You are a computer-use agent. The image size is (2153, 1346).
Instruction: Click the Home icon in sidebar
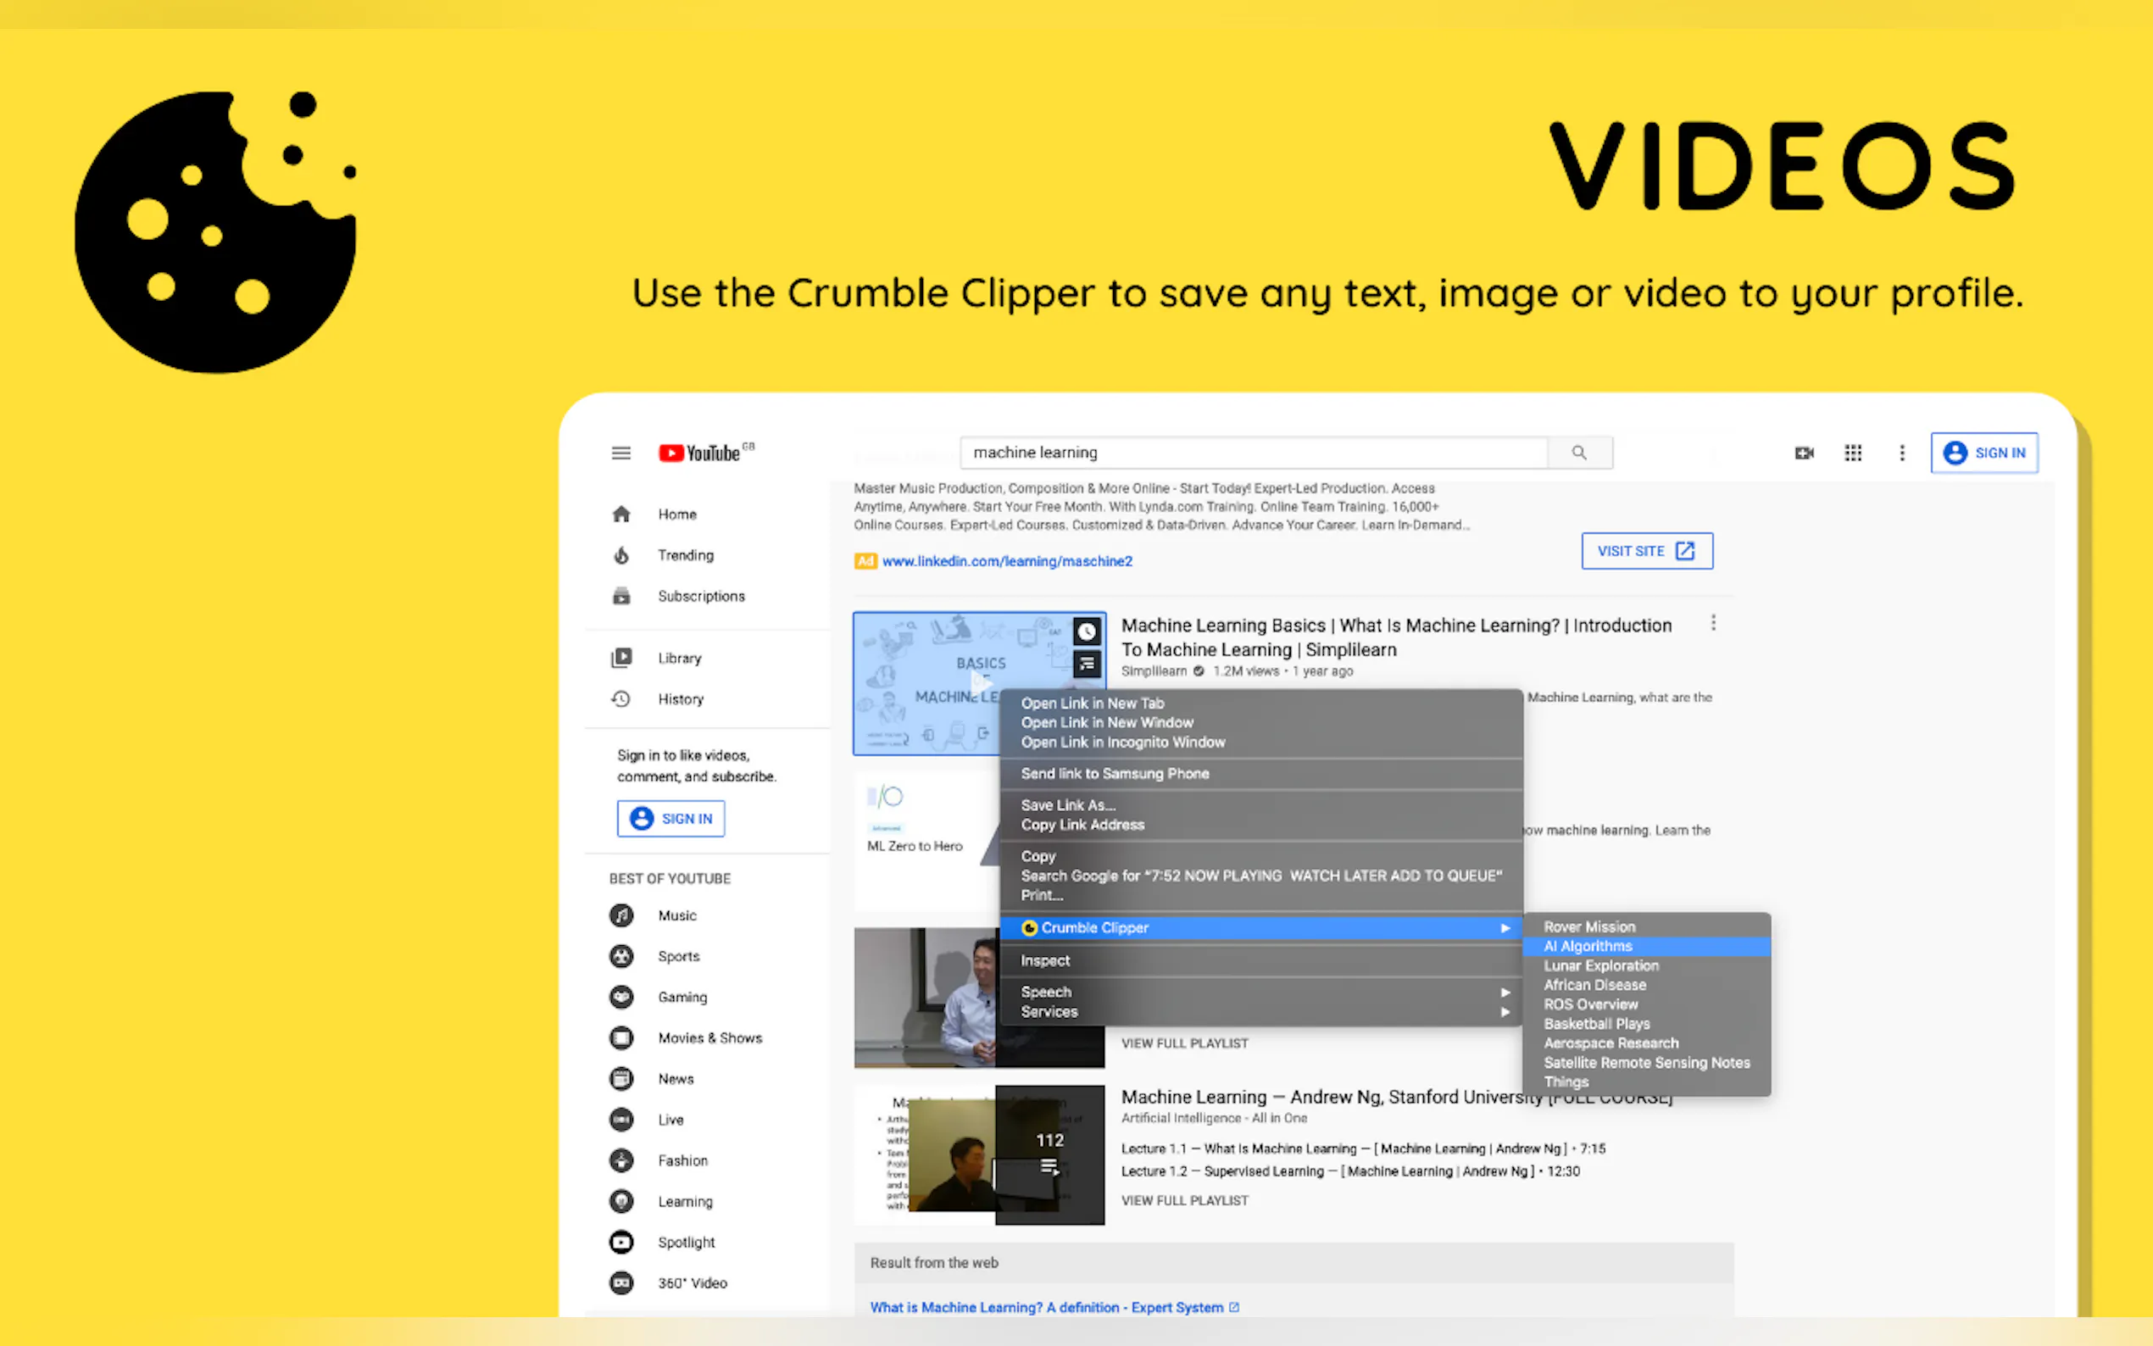[621, 514]
